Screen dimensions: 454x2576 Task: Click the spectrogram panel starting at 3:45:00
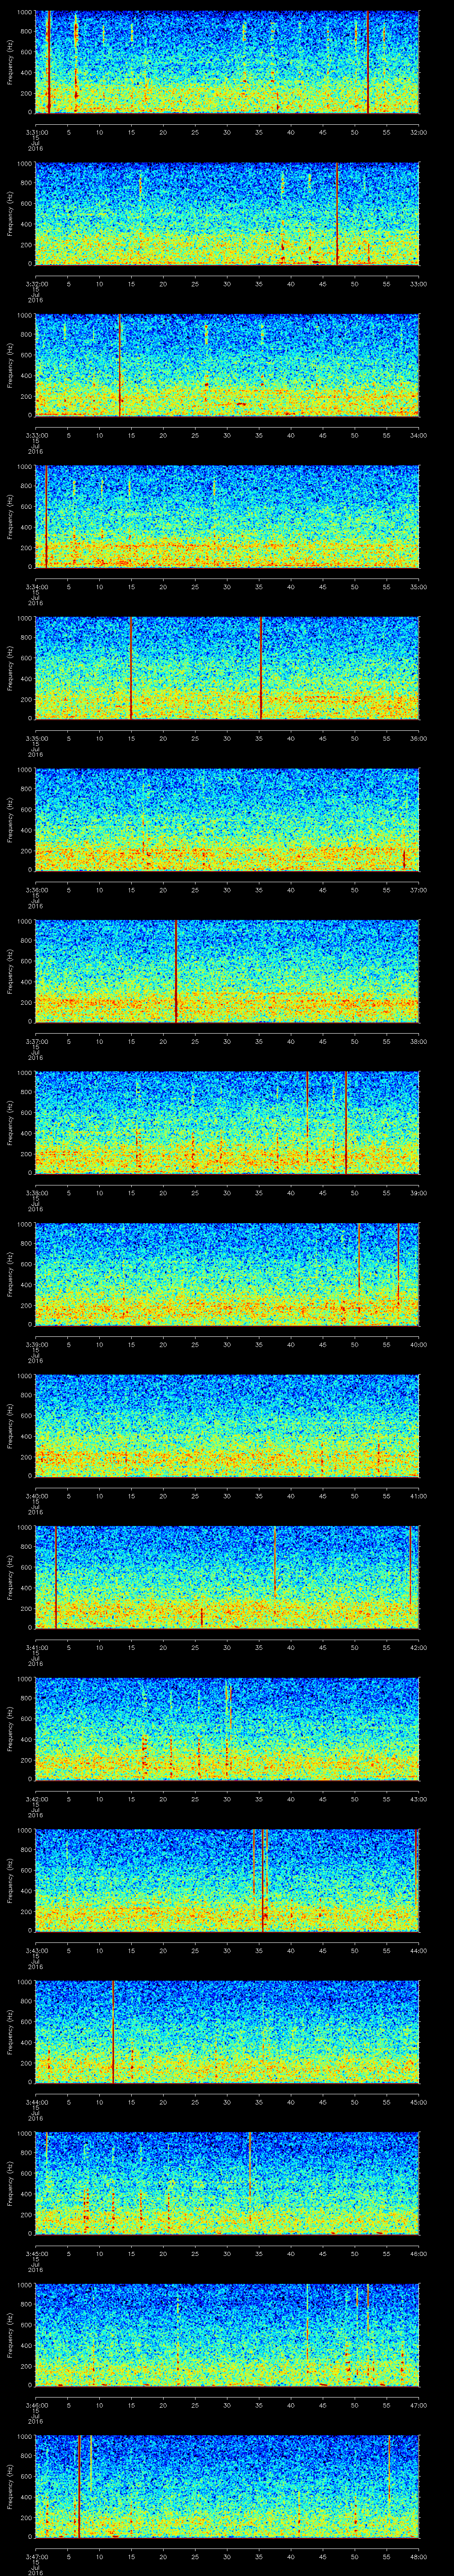227,2183
